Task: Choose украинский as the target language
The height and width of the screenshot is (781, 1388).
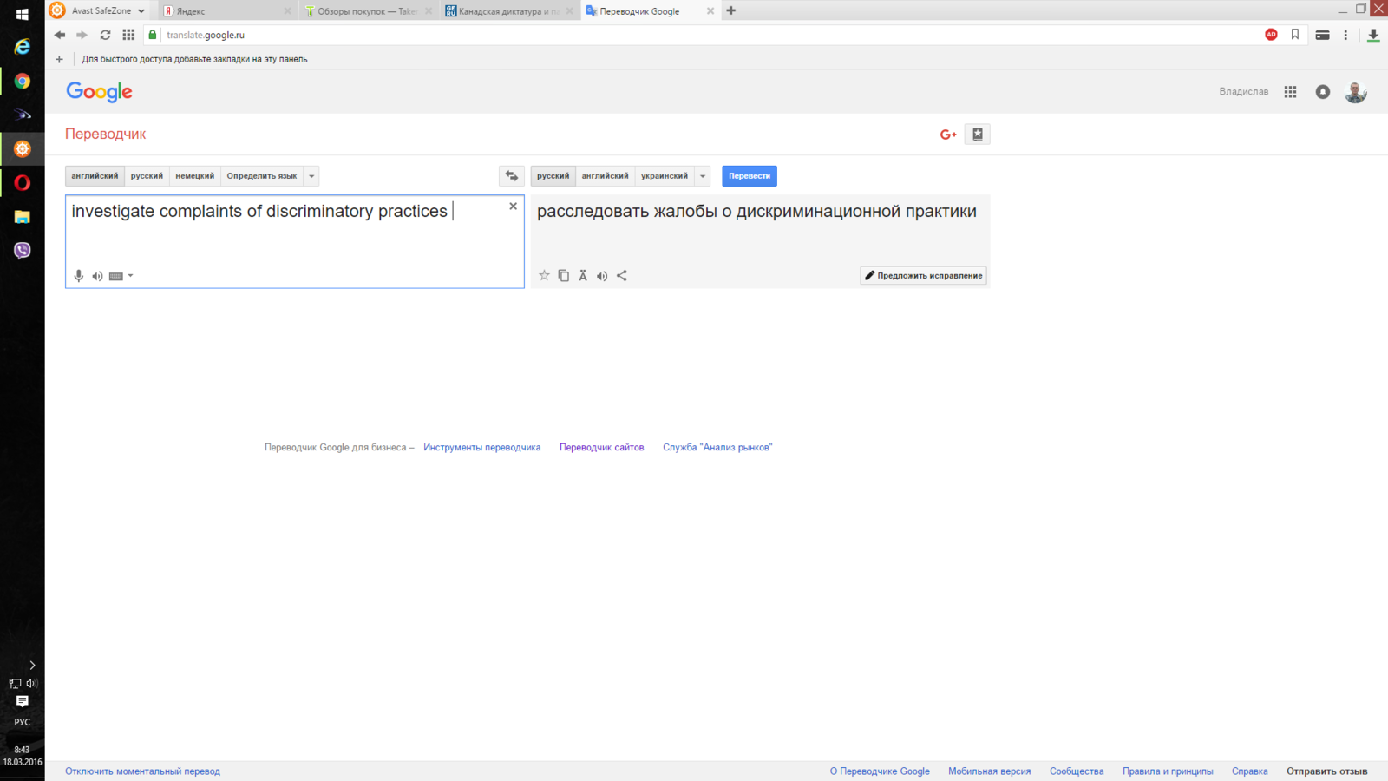Action: coord(664,176)
